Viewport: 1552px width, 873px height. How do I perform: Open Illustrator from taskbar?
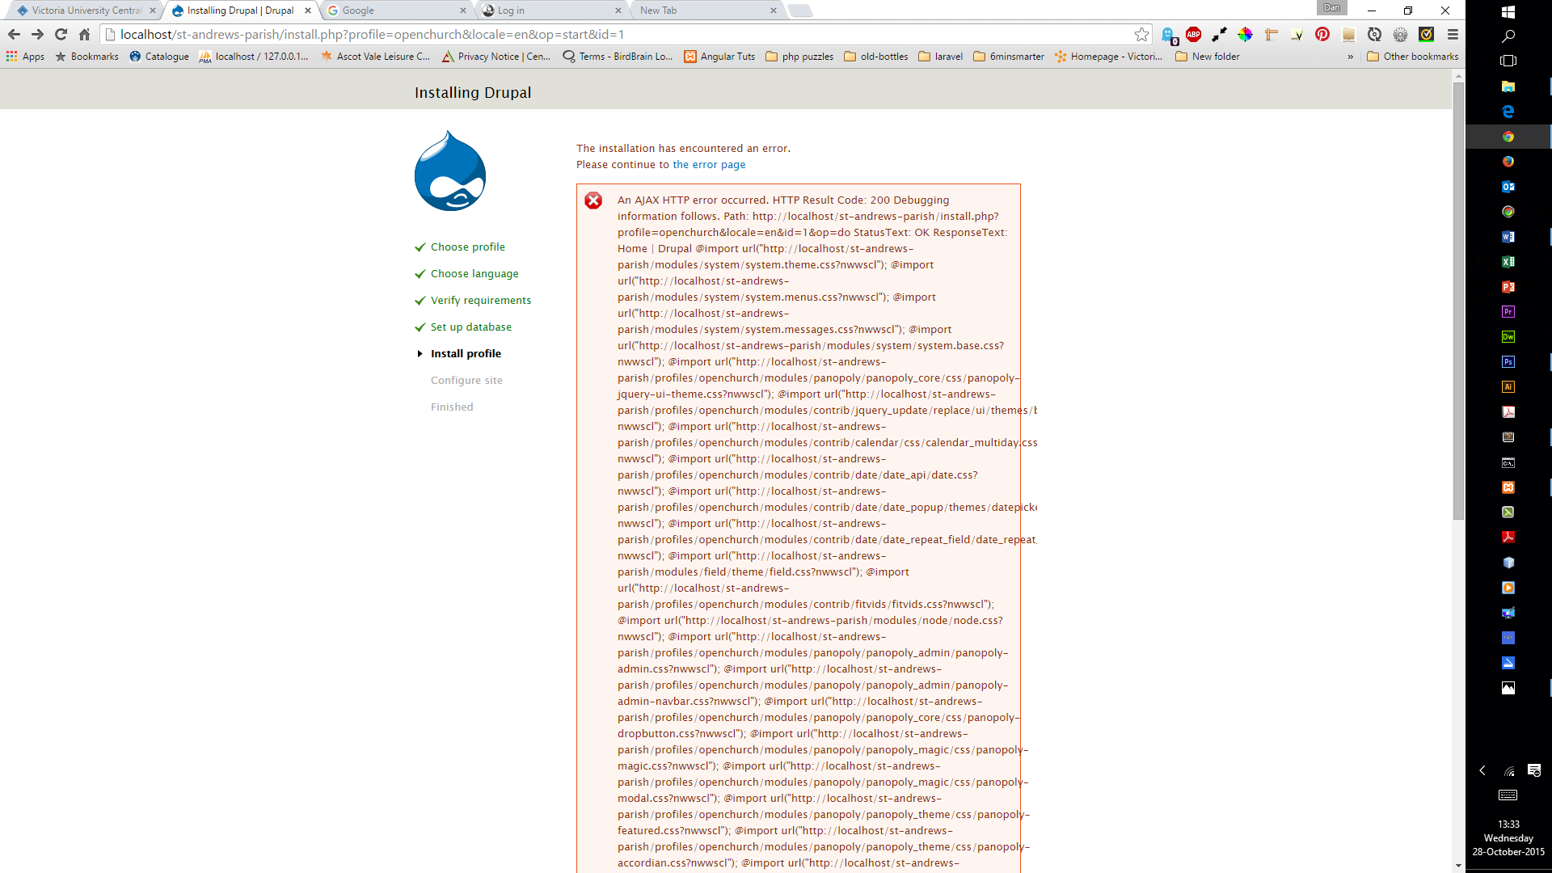[1508, 387]
